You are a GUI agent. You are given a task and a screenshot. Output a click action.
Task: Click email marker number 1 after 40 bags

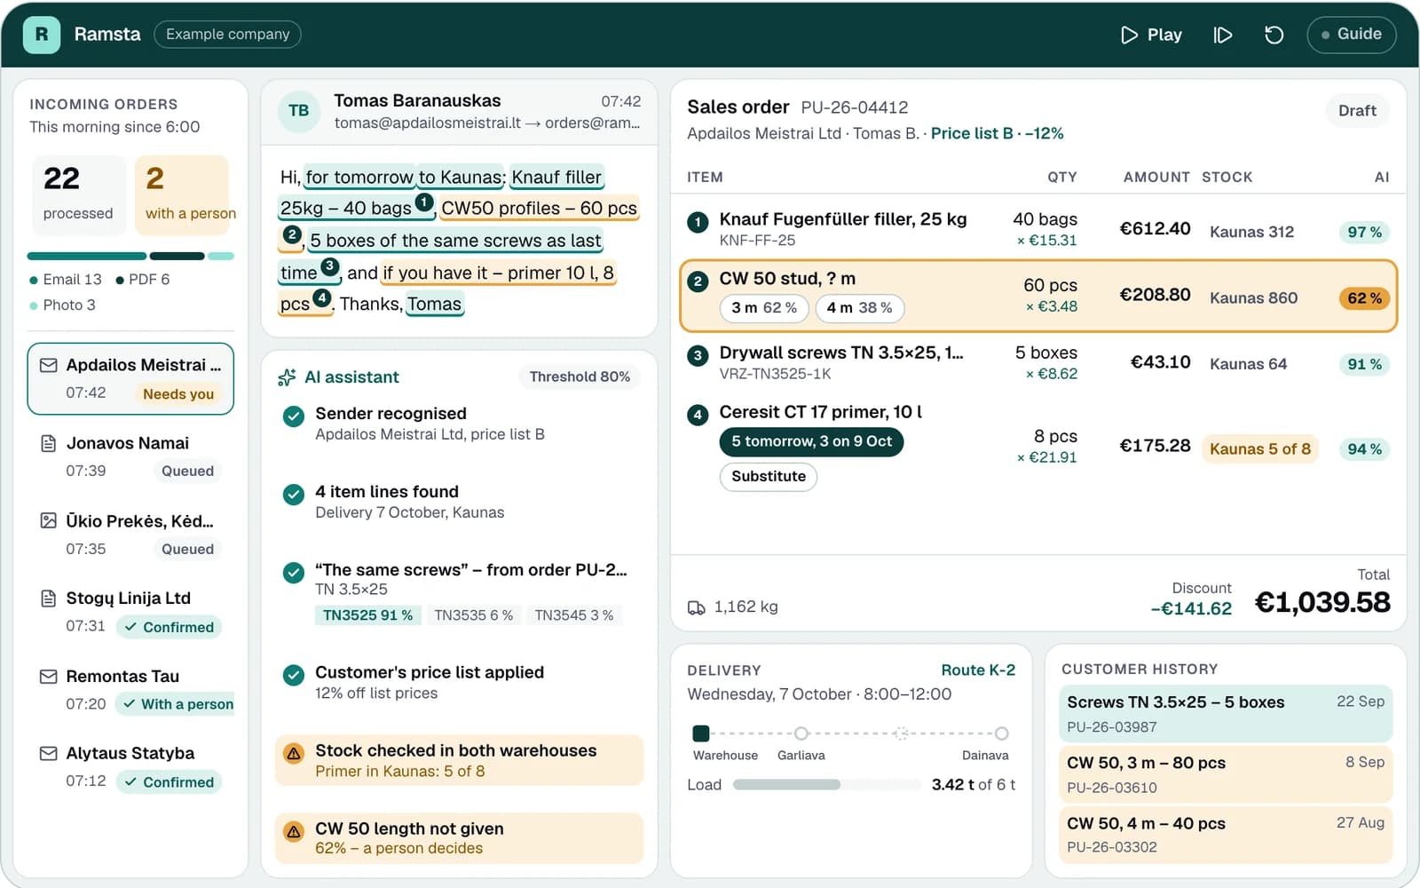pyautogui.click(x=424, y=202)
